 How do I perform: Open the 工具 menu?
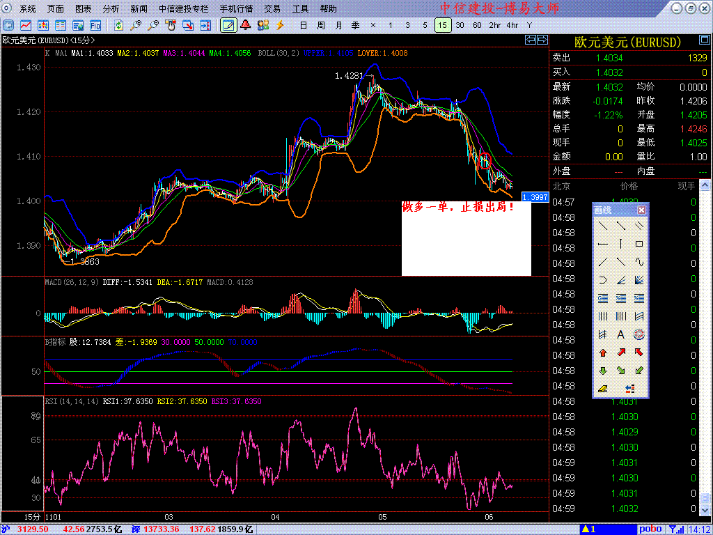coord(300,8)
